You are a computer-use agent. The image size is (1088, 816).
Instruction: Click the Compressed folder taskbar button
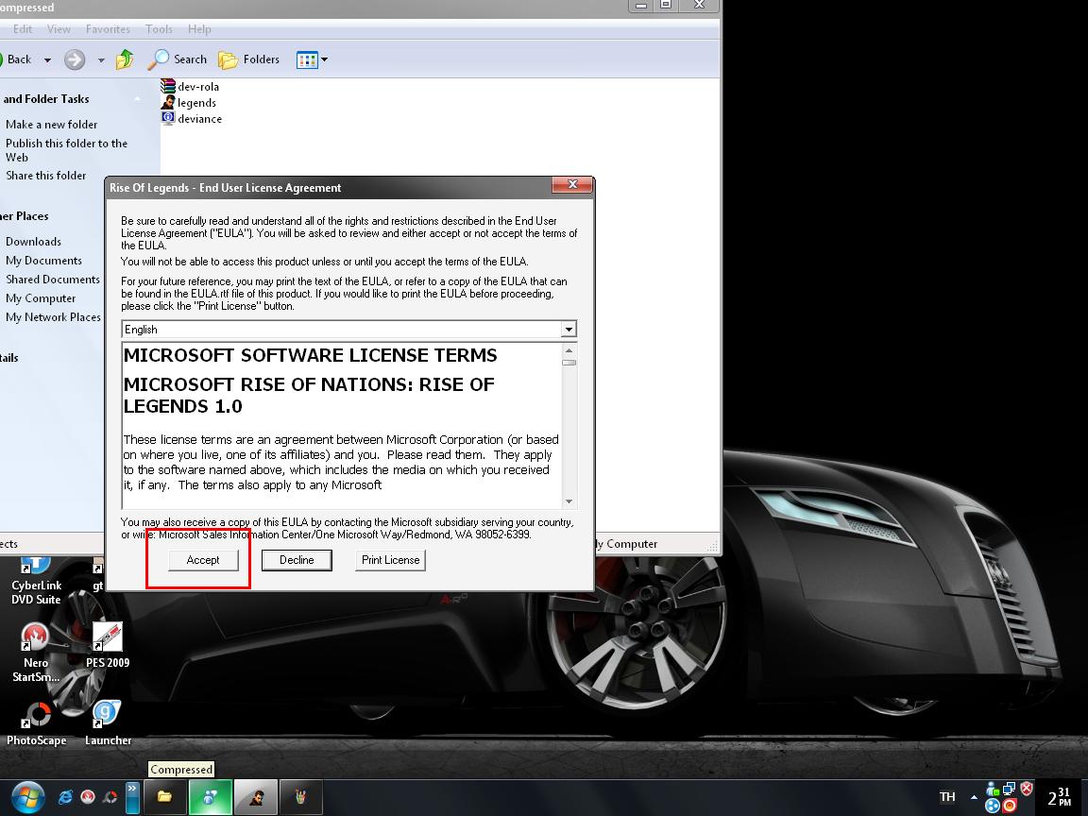pos(164,796)
